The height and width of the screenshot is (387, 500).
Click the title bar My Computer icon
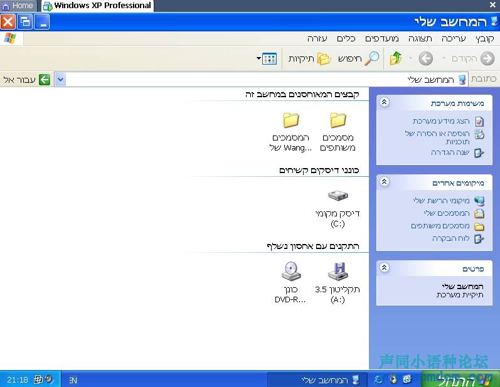(x=494, y=22)
